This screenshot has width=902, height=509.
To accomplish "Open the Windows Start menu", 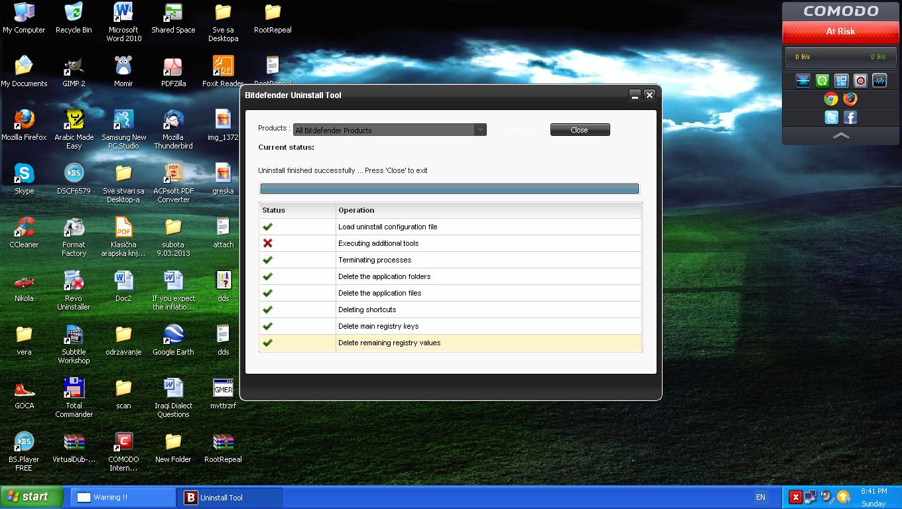I will click(32, 497).
